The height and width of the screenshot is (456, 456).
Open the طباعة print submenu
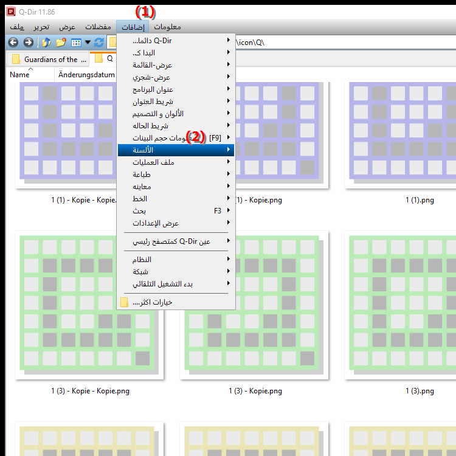[176, 174]
